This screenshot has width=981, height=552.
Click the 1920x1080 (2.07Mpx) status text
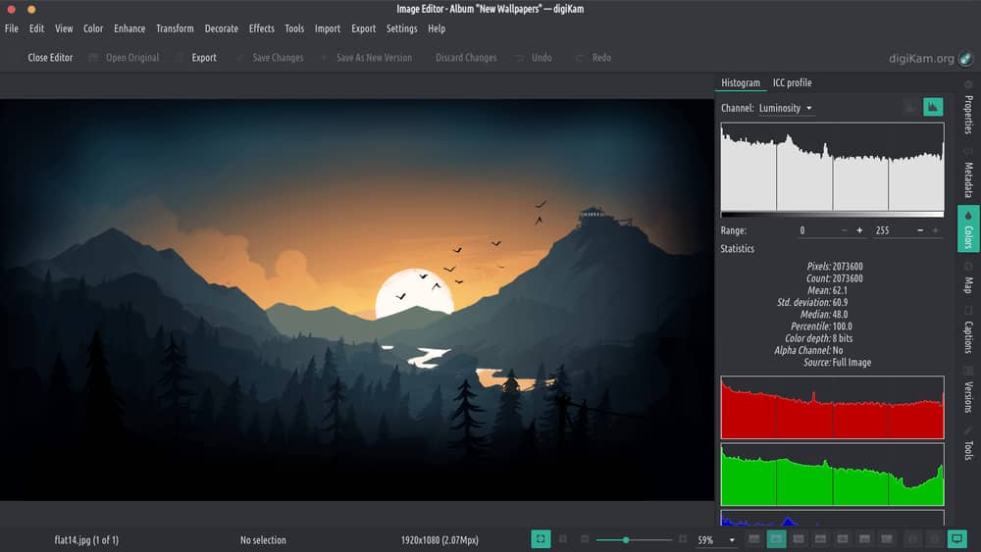click(439, 540)
